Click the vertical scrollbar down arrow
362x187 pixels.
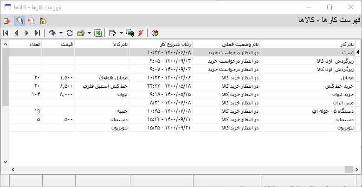[5, 162]
